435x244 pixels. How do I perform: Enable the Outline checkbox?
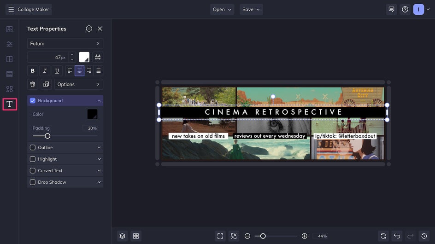(x=33, y=147)
